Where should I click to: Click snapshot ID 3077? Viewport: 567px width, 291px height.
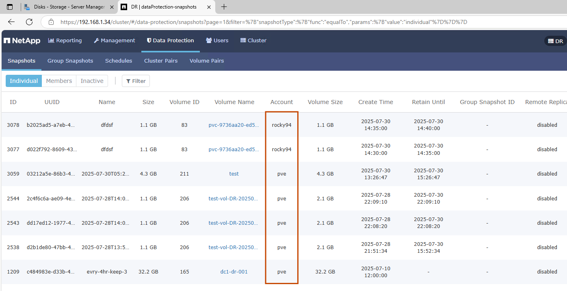click(x=13, y=149)
